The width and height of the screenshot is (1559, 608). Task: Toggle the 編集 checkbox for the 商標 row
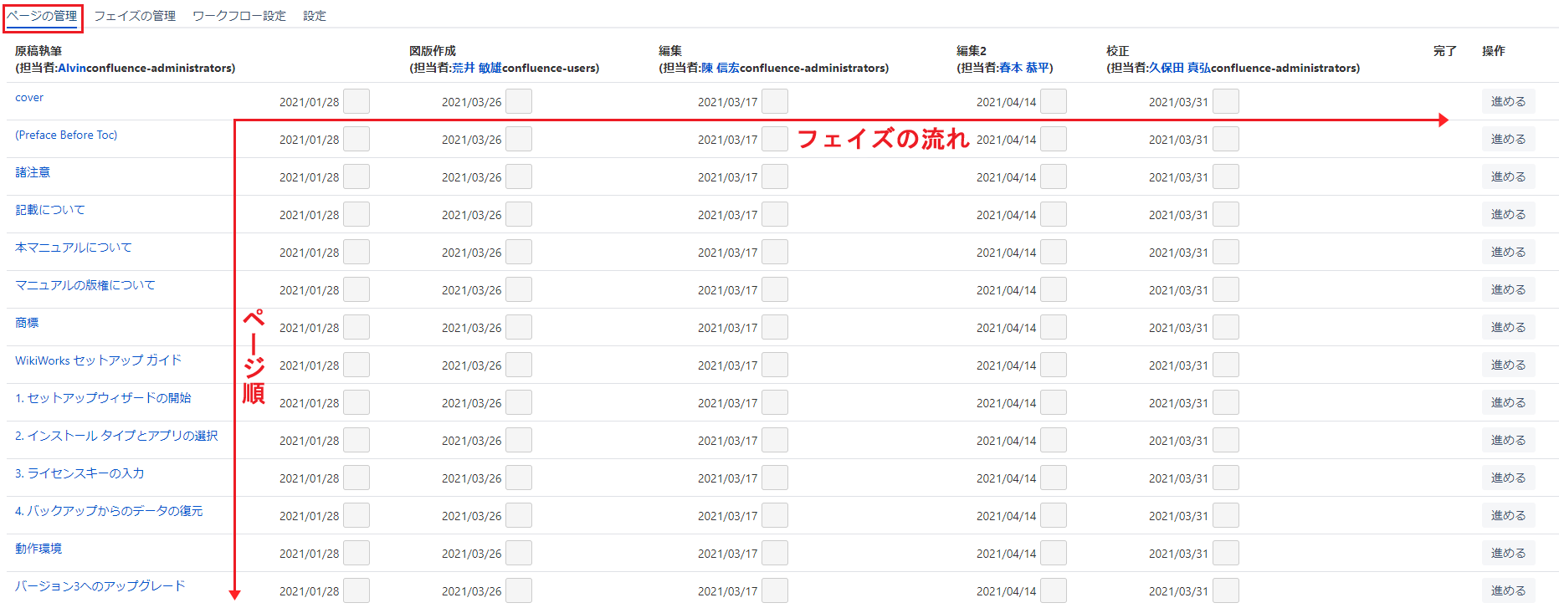tap(775, 328)
